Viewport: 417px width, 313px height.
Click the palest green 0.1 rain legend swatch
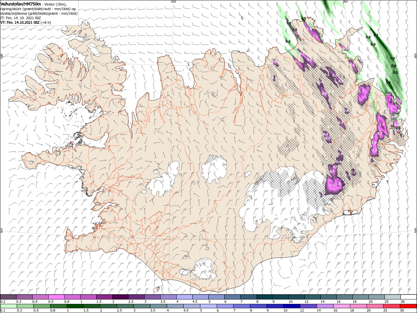click(8, 306)
